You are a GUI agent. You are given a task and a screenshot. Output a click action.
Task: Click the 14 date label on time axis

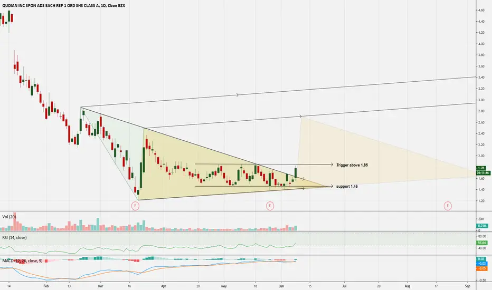[x=9, y=286]
